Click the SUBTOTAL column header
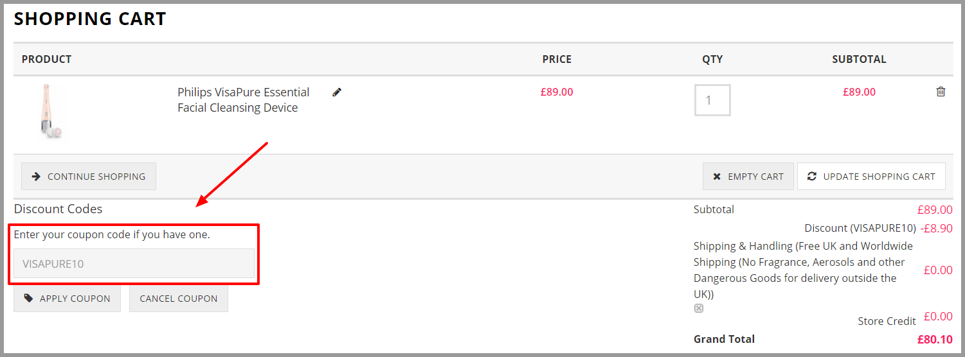The height and width of the screenshot is (357, 965). pyautogui.click(x=859, y=59)
